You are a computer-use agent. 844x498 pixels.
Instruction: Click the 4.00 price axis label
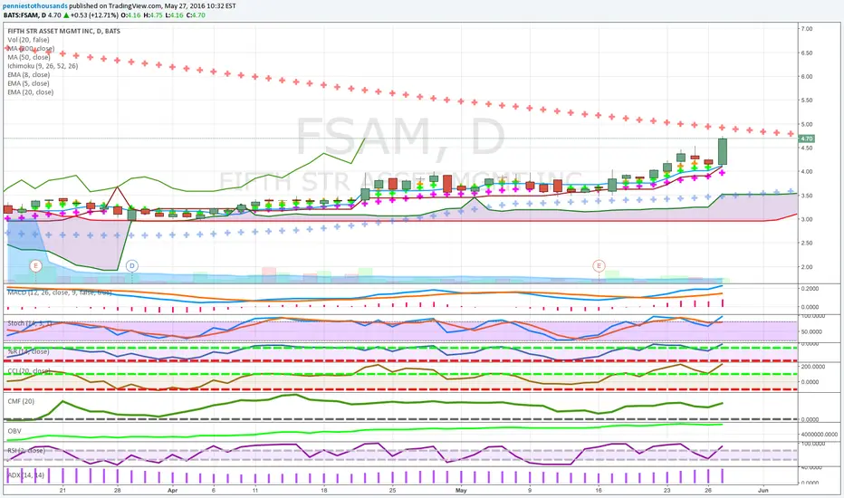tap(806, 172)
